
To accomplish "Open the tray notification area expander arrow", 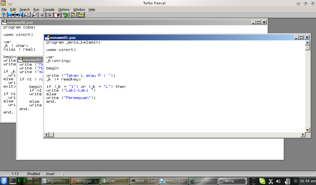I will pos(295,181).
